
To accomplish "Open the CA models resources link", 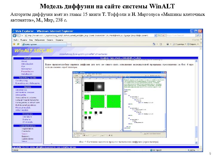I will [x=27, y=122].
